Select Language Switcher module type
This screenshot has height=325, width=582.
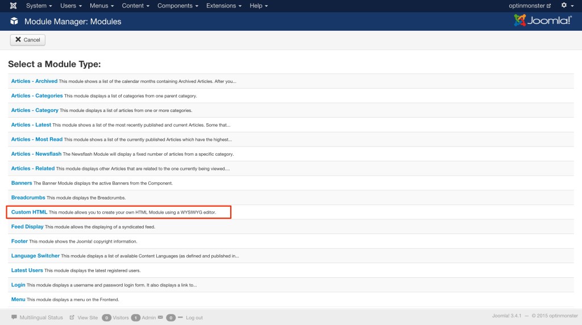pyautogui.click(x=35, y=256)
